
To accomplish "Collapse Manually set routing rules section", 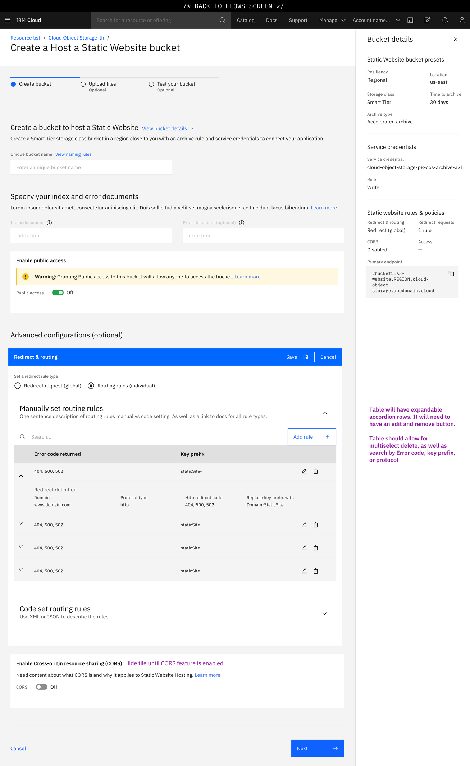I will 325,413.
